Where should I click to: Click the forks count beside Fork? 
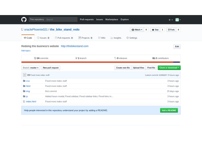(x=178, y=30)
